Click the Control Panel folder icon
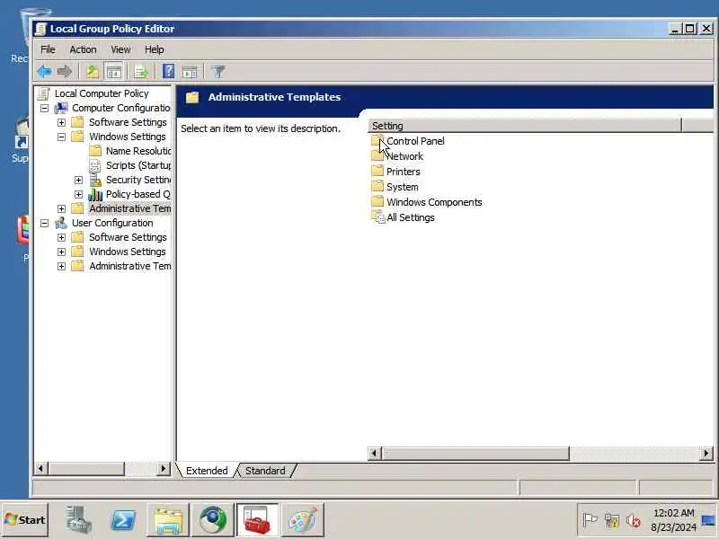719x539 pixels. [377, 141]
